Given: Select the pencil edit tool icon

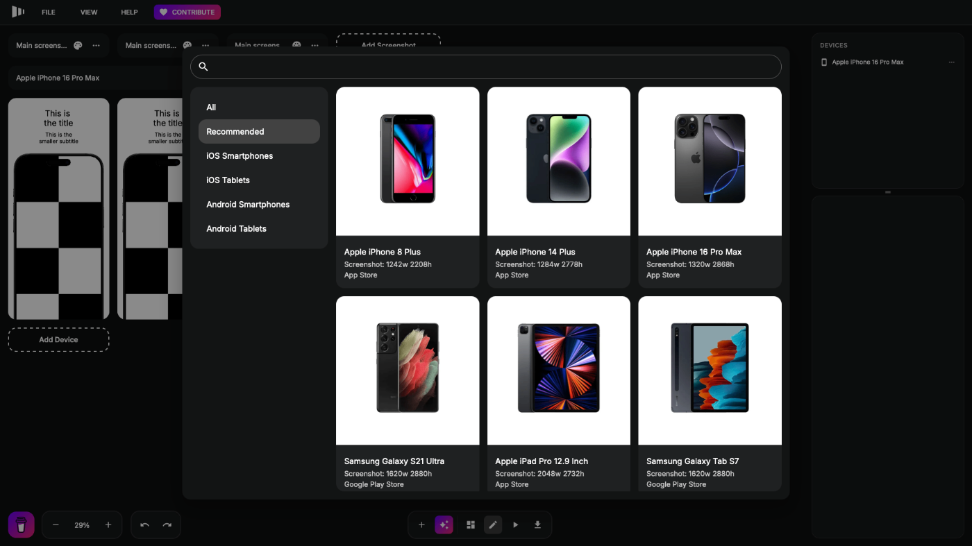Looking at the screenshot, I should [493, 525].
